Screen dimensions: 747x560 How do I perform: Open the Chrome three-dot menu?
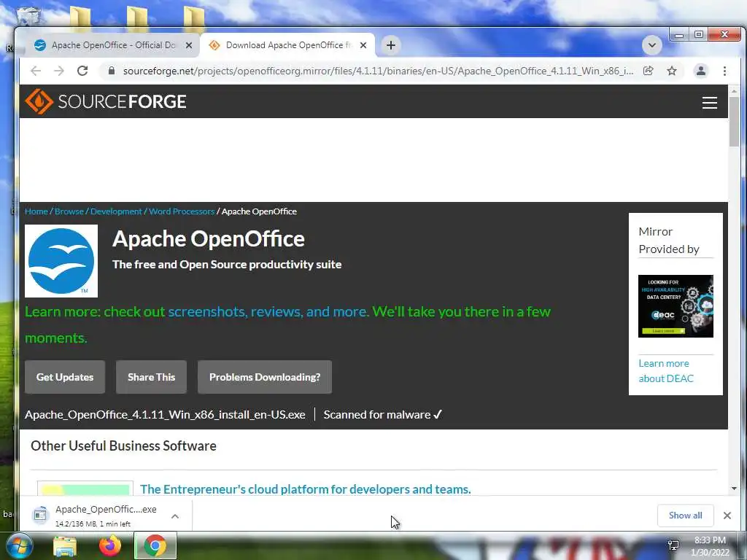pos(724,71)
